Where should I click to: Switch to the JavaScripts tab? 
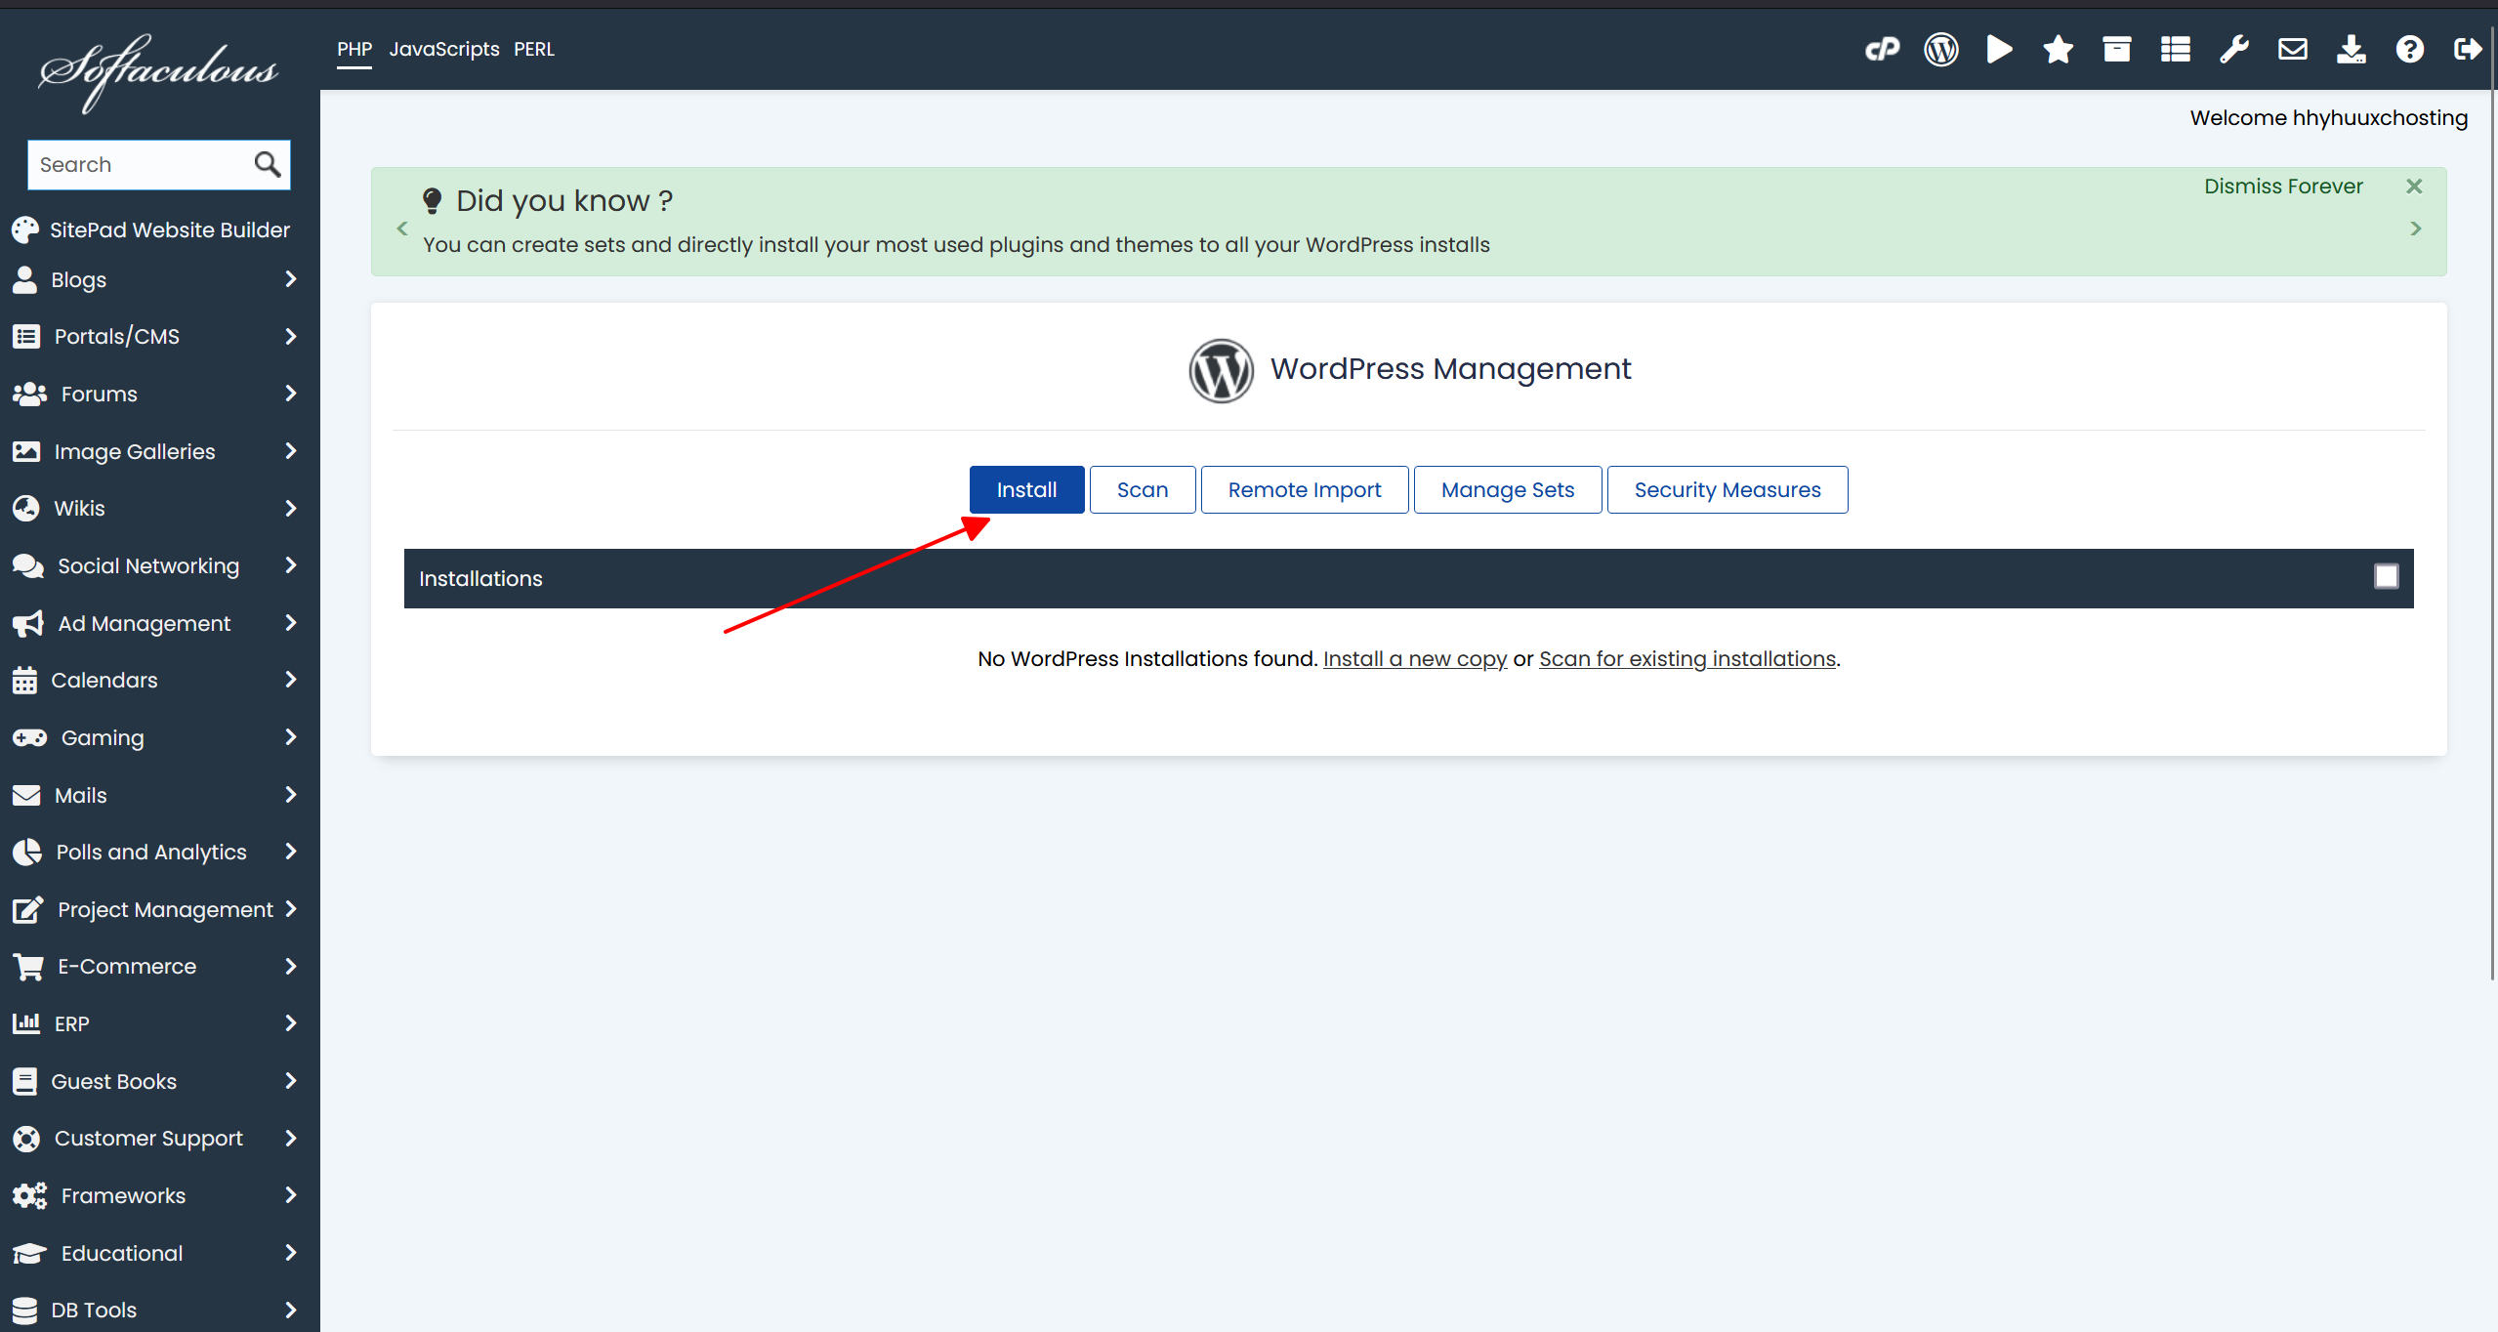pos(444,49)
